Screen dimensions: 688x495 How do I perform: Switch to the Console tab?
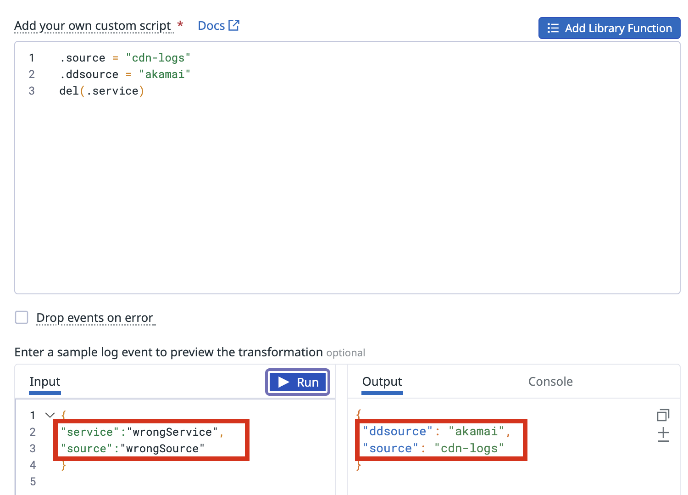(550, 382)
